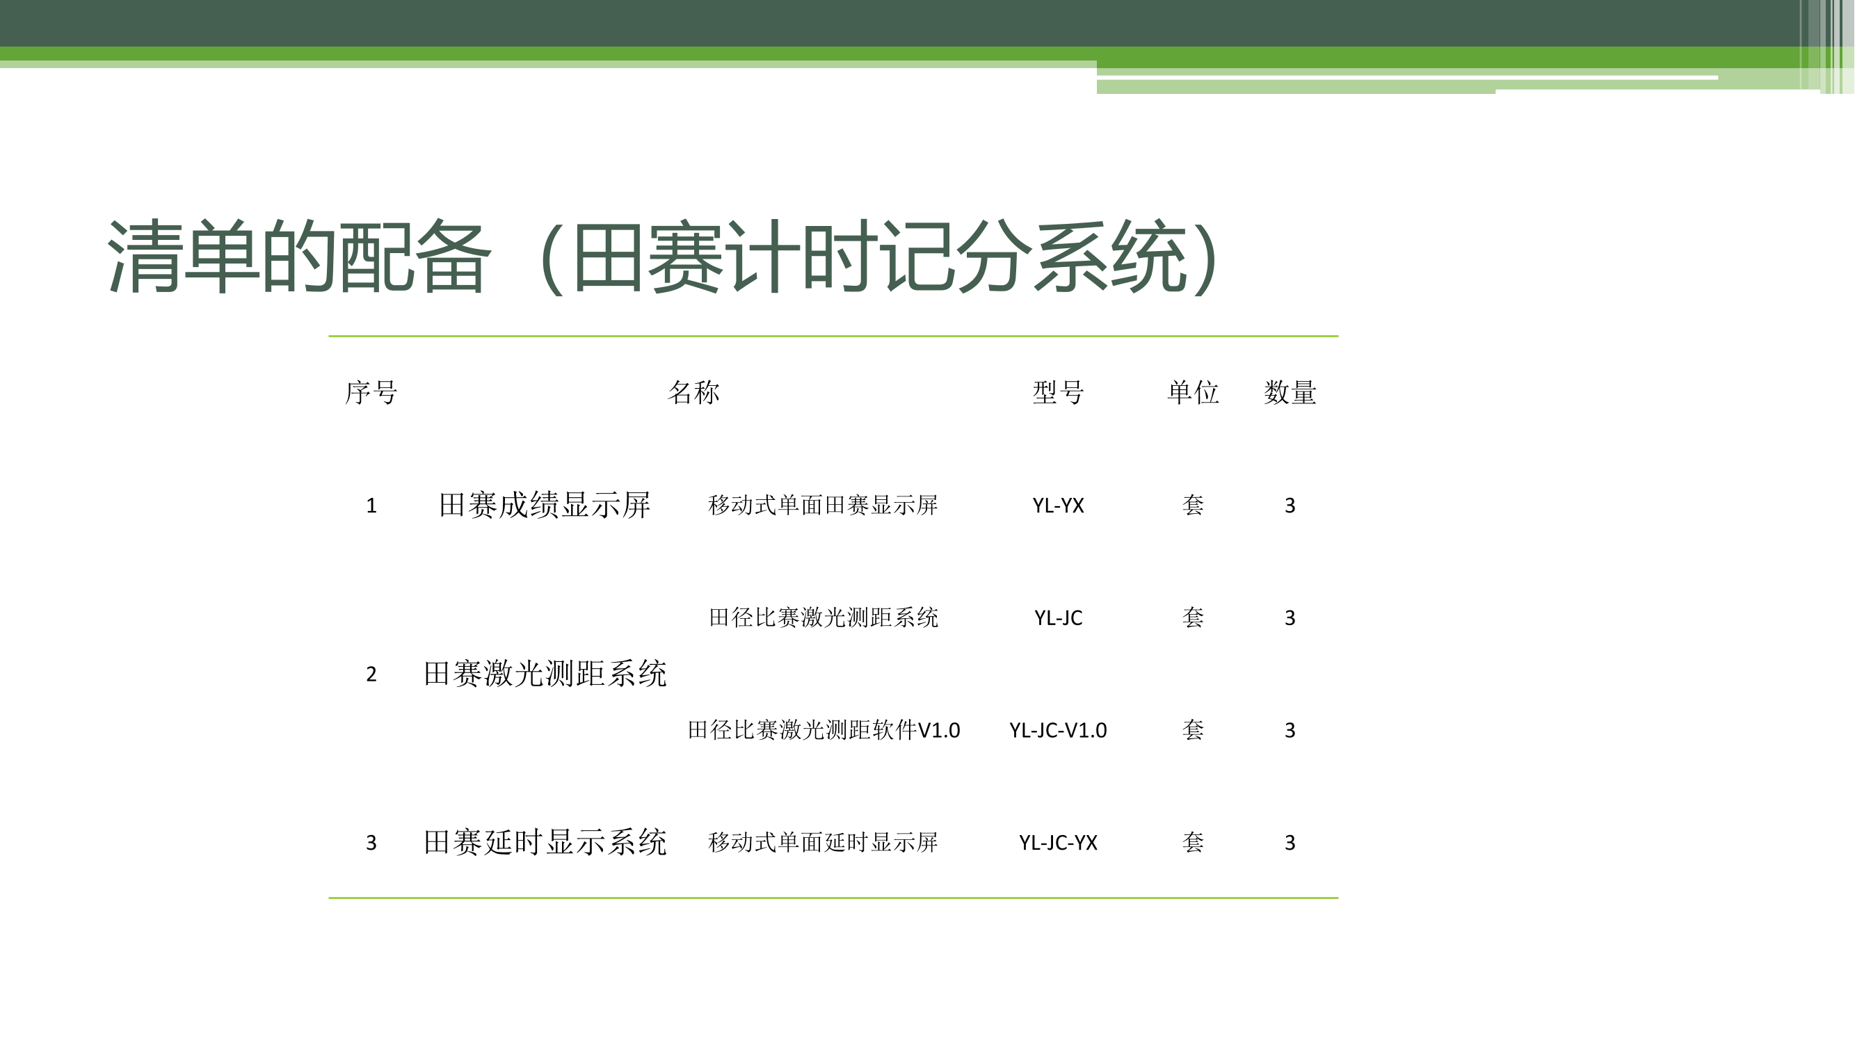This screenshot has height=1043, width=1855.
Task: Select the 序号 column header
Action: pos(371,392)
